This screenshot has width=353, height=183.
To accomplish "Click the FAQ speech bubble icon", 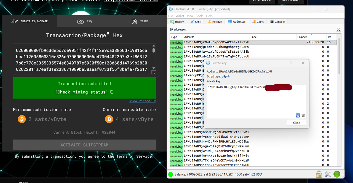I will point(81,21).
